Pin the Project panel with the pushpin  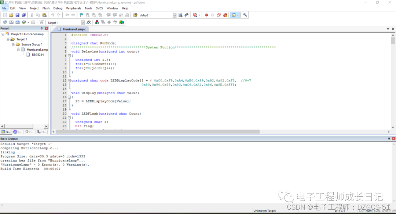[42, 28]
